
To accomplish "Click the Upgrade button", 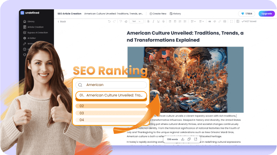I will (267, 14).
